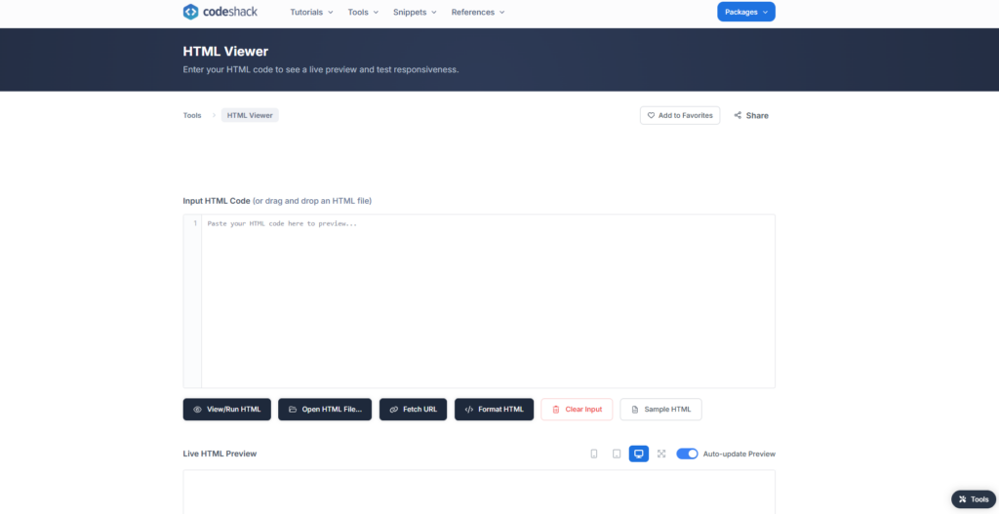Image resolution: width=999 pixels, height=514 pixels.
Task: Click the code icon on Format HTML
Action: 469,410
